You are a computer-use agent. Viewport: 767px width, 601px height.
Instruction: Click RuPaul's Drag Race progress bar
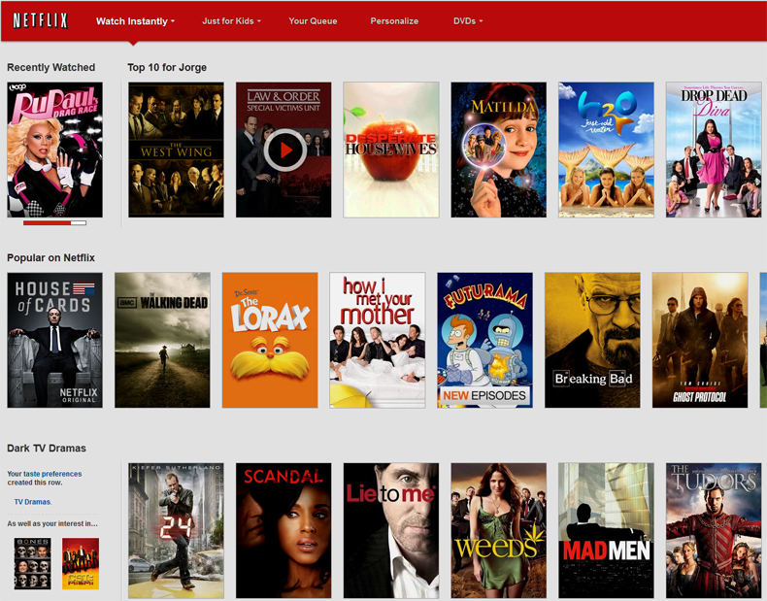(x=54, y=223)
